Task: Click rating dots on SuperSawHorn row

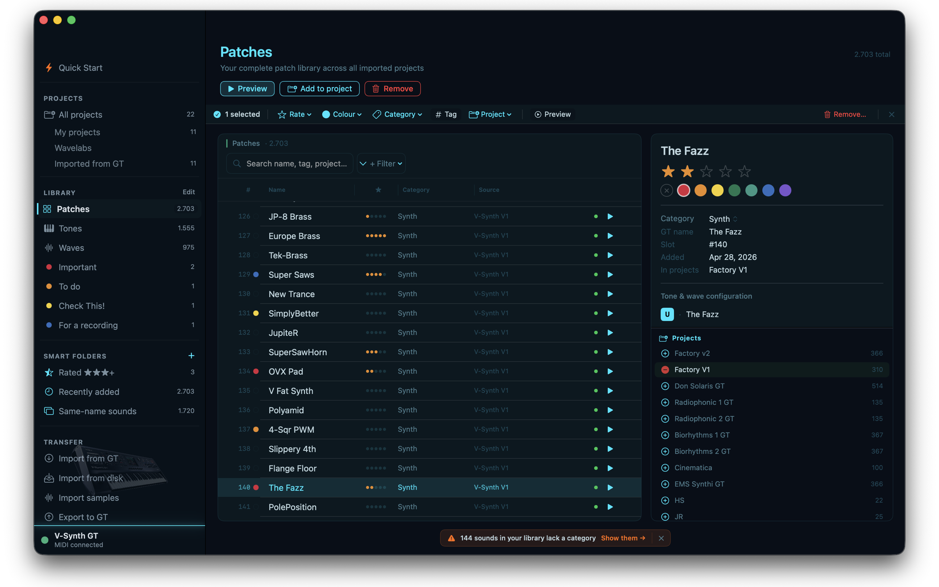Action: 376,352
